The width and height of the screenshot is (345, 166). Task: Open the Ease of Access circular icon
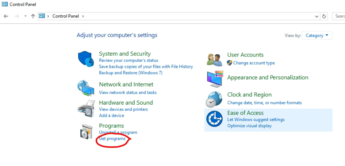point(214,119)
